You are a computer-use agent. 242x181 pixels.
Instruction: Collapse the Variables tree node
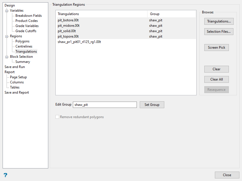pos(7,11)
